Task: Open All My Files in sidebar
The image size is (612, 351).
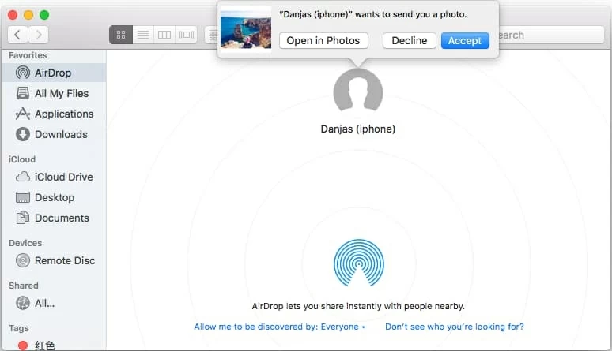Action: [61, 93]
